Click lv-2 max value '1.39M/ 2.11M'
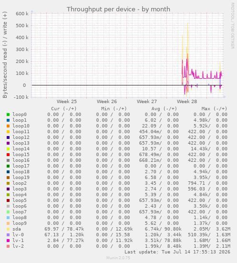The width and height of the screenshot is (237, 263). point(212,246)
